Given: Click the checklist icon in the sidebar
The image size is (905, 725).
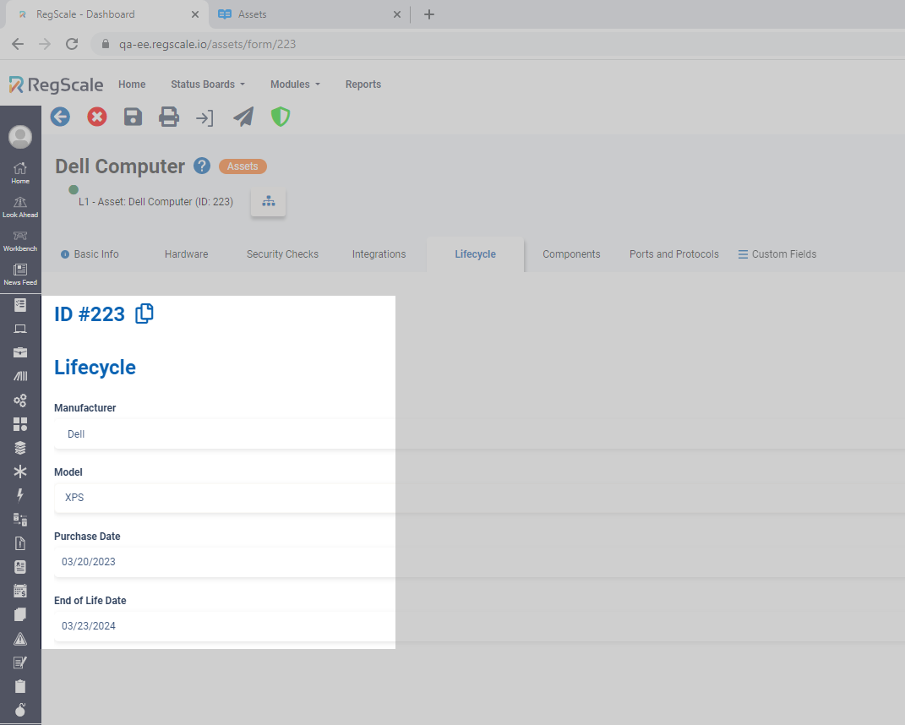Looking at the screenshot, I should click(20, 305).
